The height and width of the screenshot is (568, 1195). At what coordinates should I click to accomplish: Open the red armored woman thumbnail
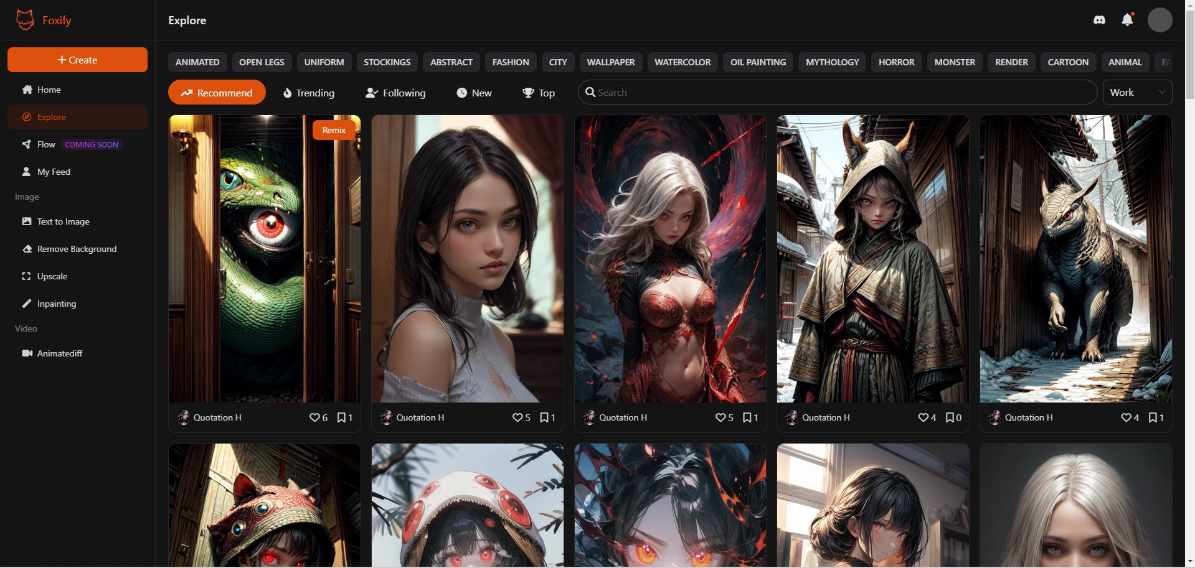670,259
